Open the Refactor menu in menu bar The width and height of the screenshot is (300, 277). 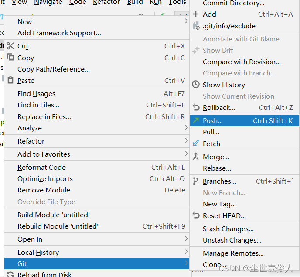coord(106,2)
